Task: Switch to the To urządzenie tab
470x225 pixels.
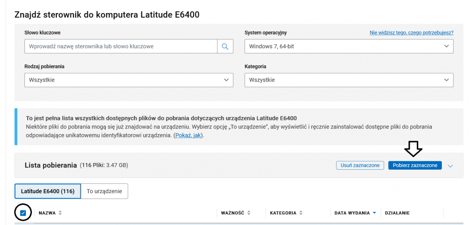Action: [104, 191]
